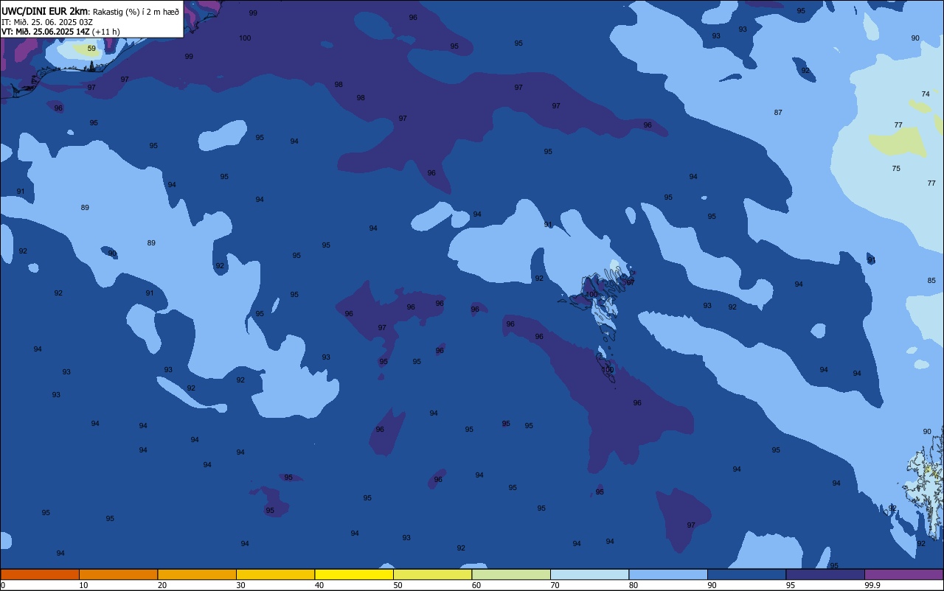Pick the pale green 60–70 legend swatch
Screen dimensions: 944x591
click(x=511, y=574)
